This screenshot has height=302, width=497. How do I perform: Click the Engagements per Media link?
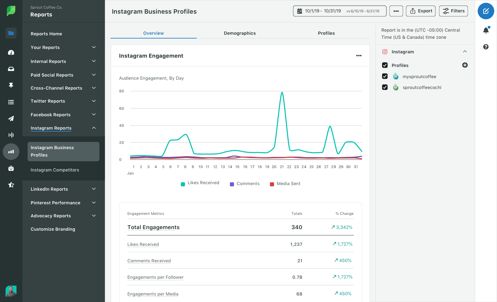(x=153, y=294)
